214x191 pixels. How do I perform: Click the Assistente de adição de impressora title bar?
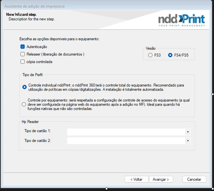click(106, 6)
